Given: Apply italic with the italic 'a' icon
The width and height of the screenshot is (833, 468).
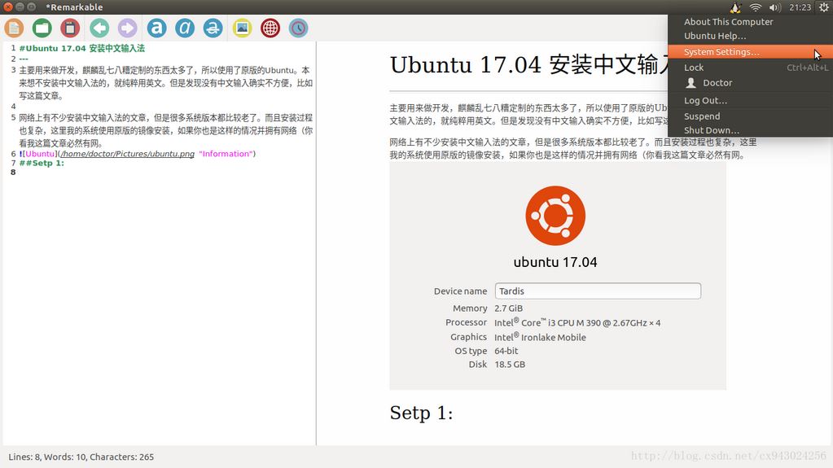Looking at the screenshot, I should [x=185, y=28].
